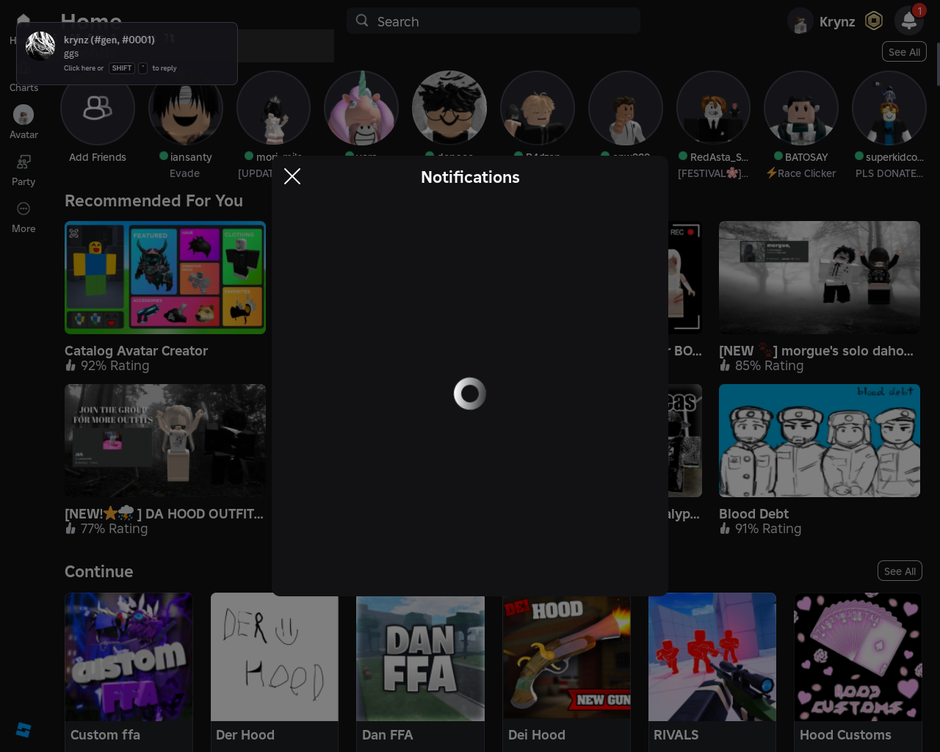The image size is (940, 752).
Task: Click the Catalog Avatar Creator title
Action: click(x=136, y=351)
